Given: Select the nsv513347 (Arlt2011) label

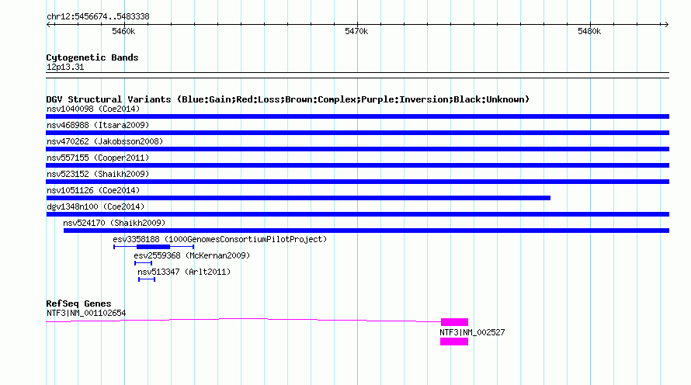Looking at the screenshot, I should click(x=184, y=272).
